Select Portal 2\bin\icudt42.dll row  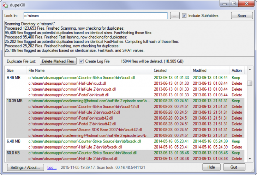point(125,124)
